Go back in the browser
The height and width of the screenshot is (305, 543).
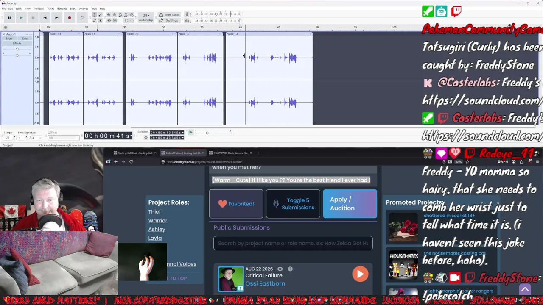pyautogui.click(x=115, y=161)
